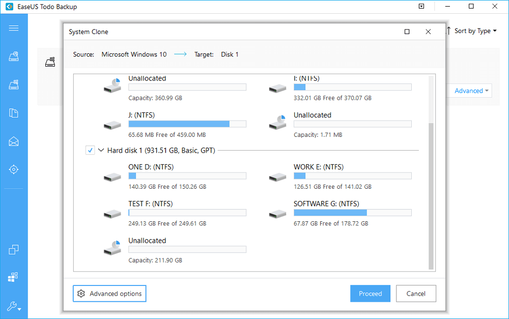Viewport: 509px width, 319px height.
Task: Select the WORK E: drive icon
Action: [x=277, y=177]
